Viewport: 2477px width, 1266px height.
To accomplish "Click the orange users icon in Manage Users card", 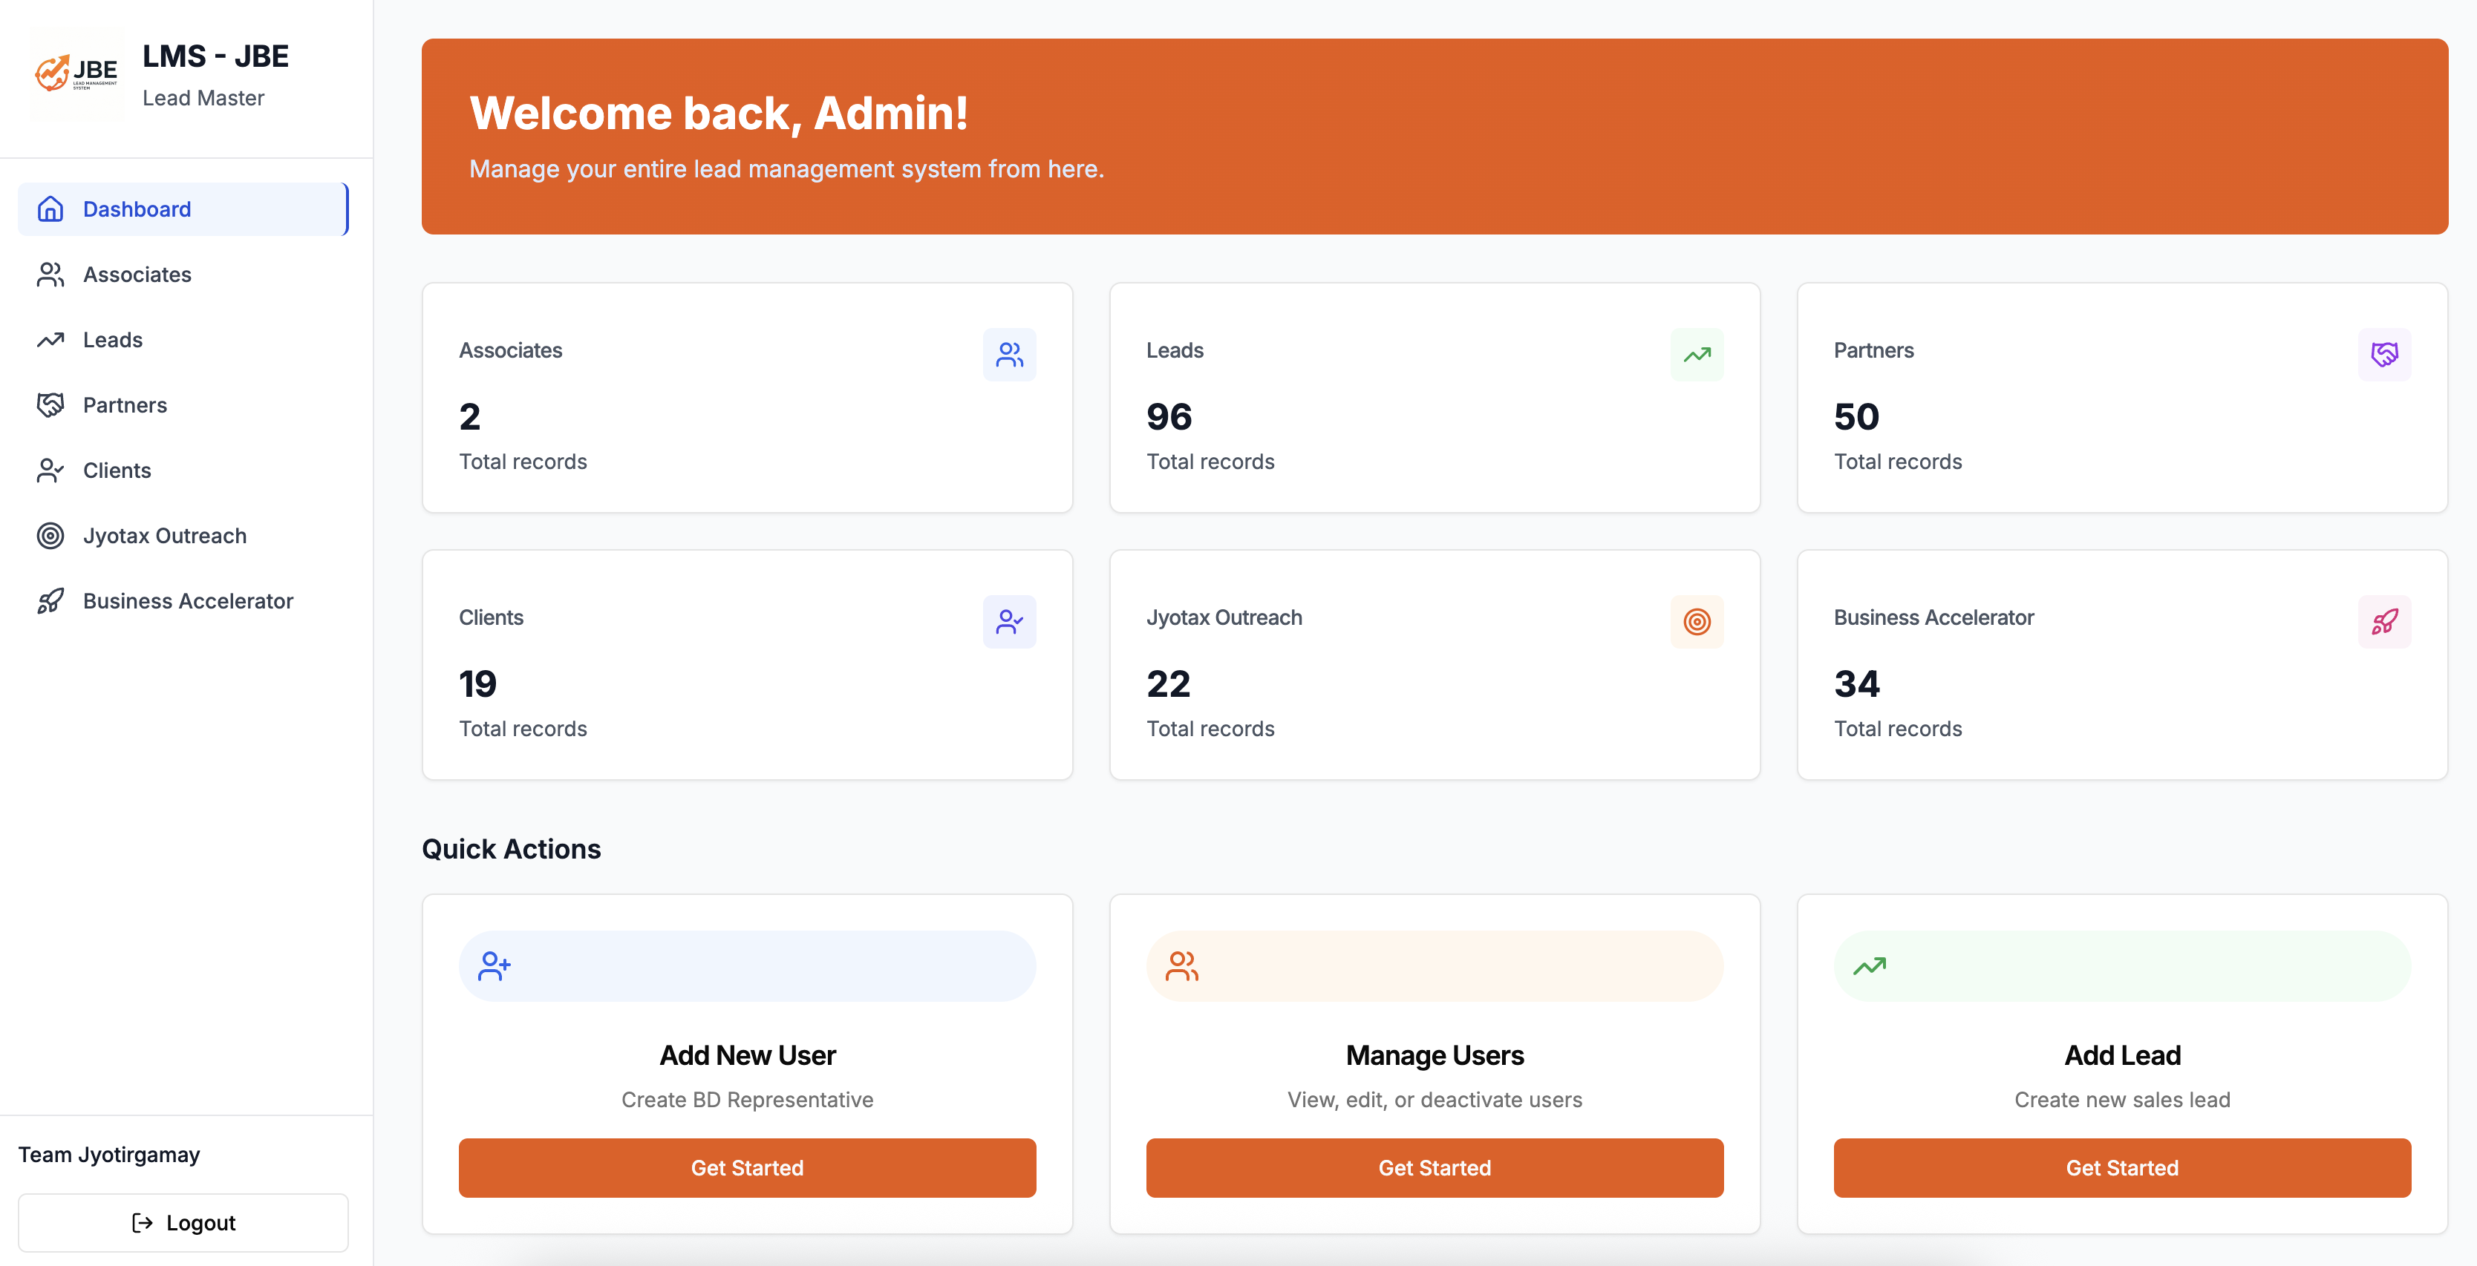I will (1182, 965).
